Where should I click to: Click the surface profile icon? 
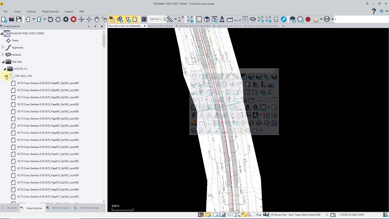[x=230, y=19]
